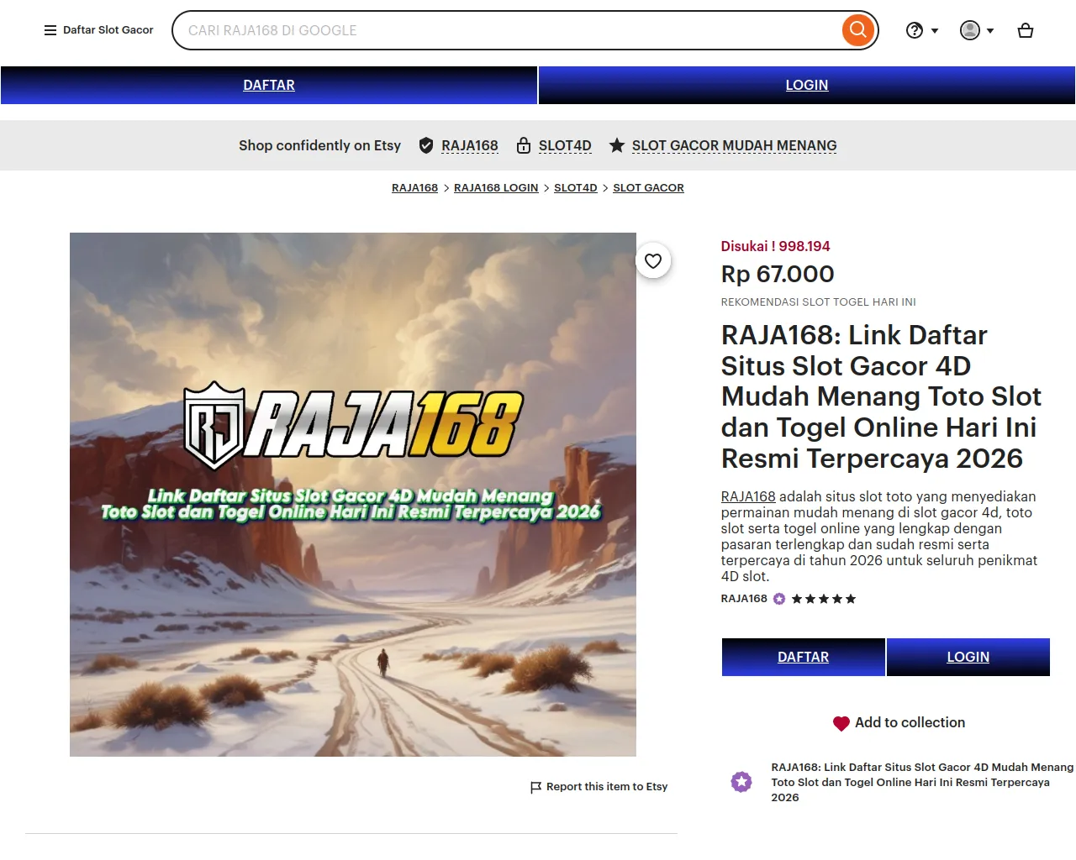Open the shopping cart basket icon

pyautogui.click(x=1026, y=30)
